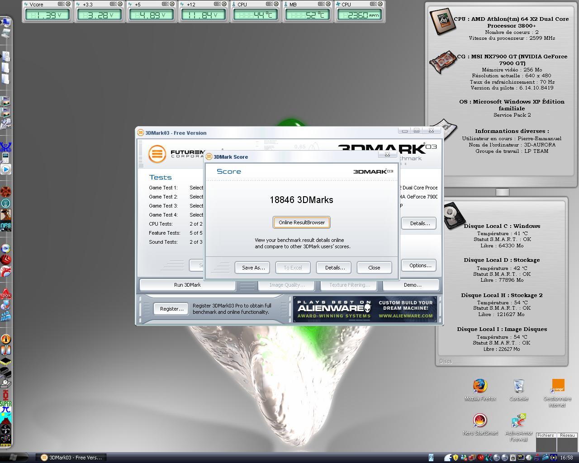This screenshot has width=579, height=463.
Task: Open the Gestionnaire Internet Orange icon
Action: [x=557, y=393]
